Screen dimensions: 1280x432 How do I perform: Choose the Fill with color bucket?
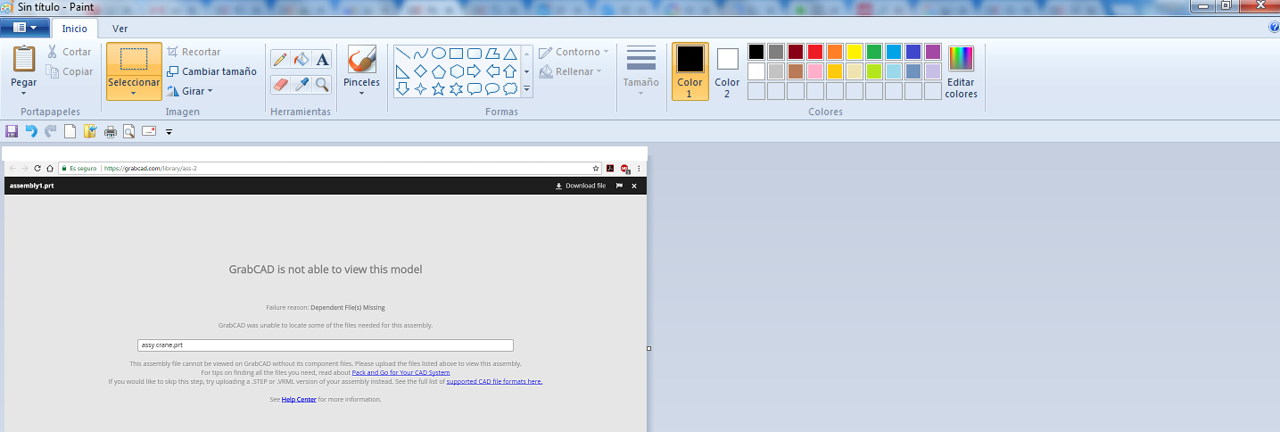301,60
